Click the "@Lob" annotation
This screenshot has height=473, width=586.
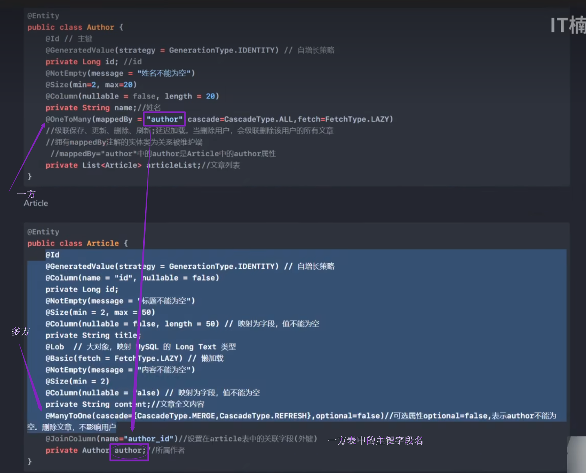coord(55,347)
